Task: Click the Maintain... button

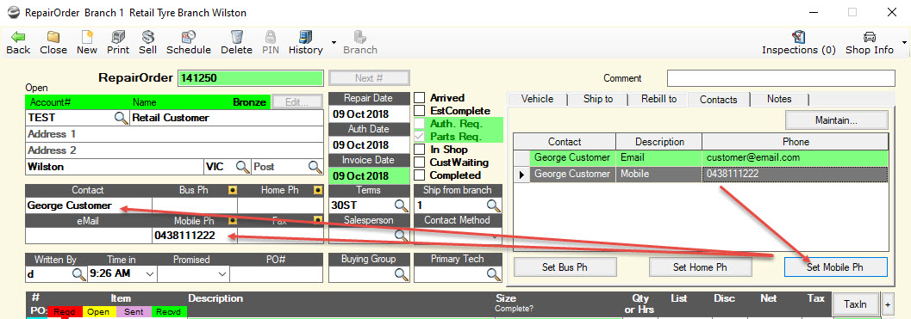Action: 837,120
